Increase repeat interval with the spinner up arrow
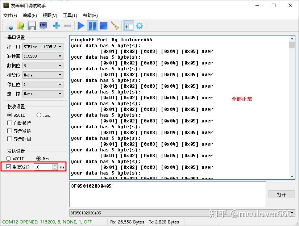This screenshot has width=299, height=226. tap(55, 165)
